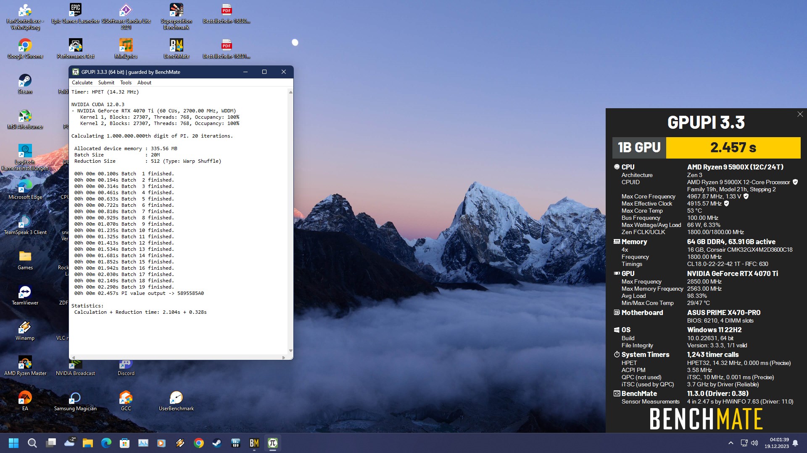Click 'ASUS PRIME X470-PRO' motherboard text
Screen dimensions: 807x453
click(x=723, y=312)
